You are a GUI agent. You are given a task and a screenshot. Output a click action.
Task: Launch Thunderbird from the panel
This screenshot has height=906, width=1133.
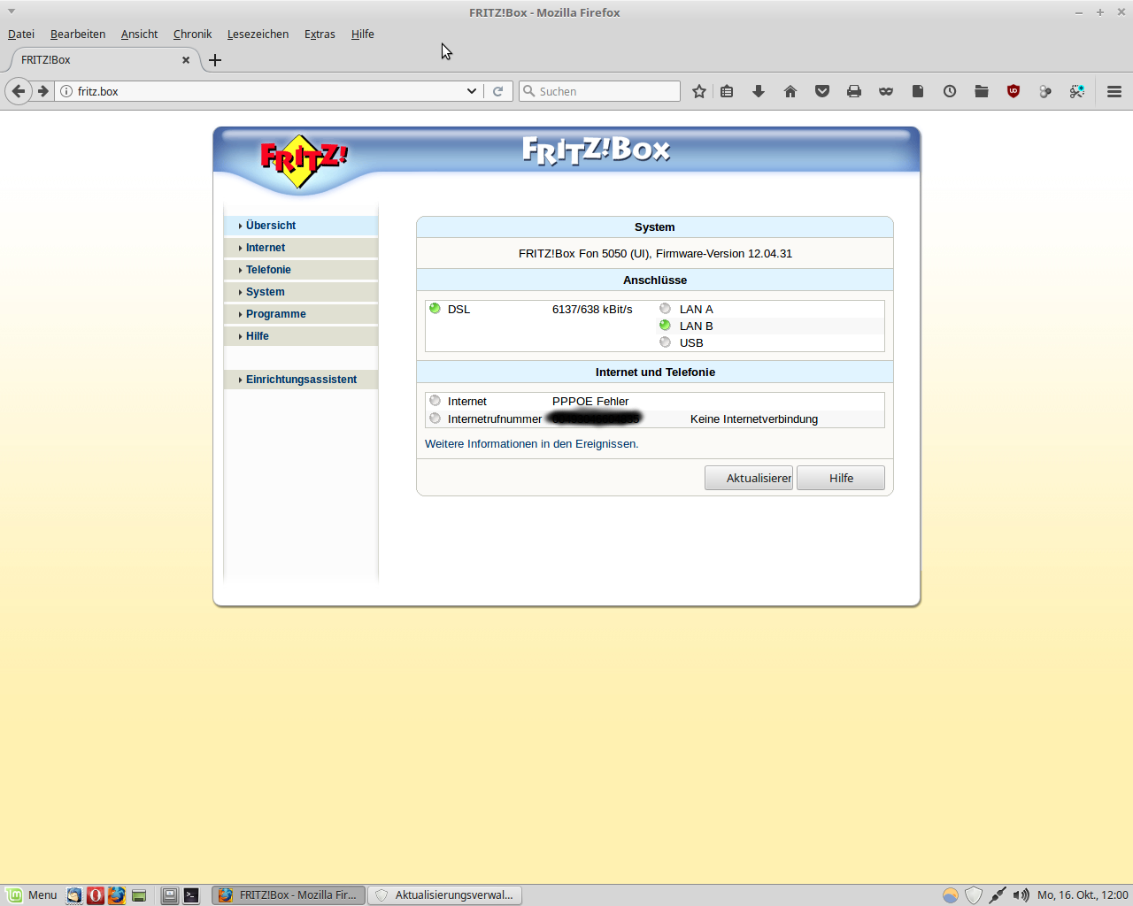[x=74, y=895]
